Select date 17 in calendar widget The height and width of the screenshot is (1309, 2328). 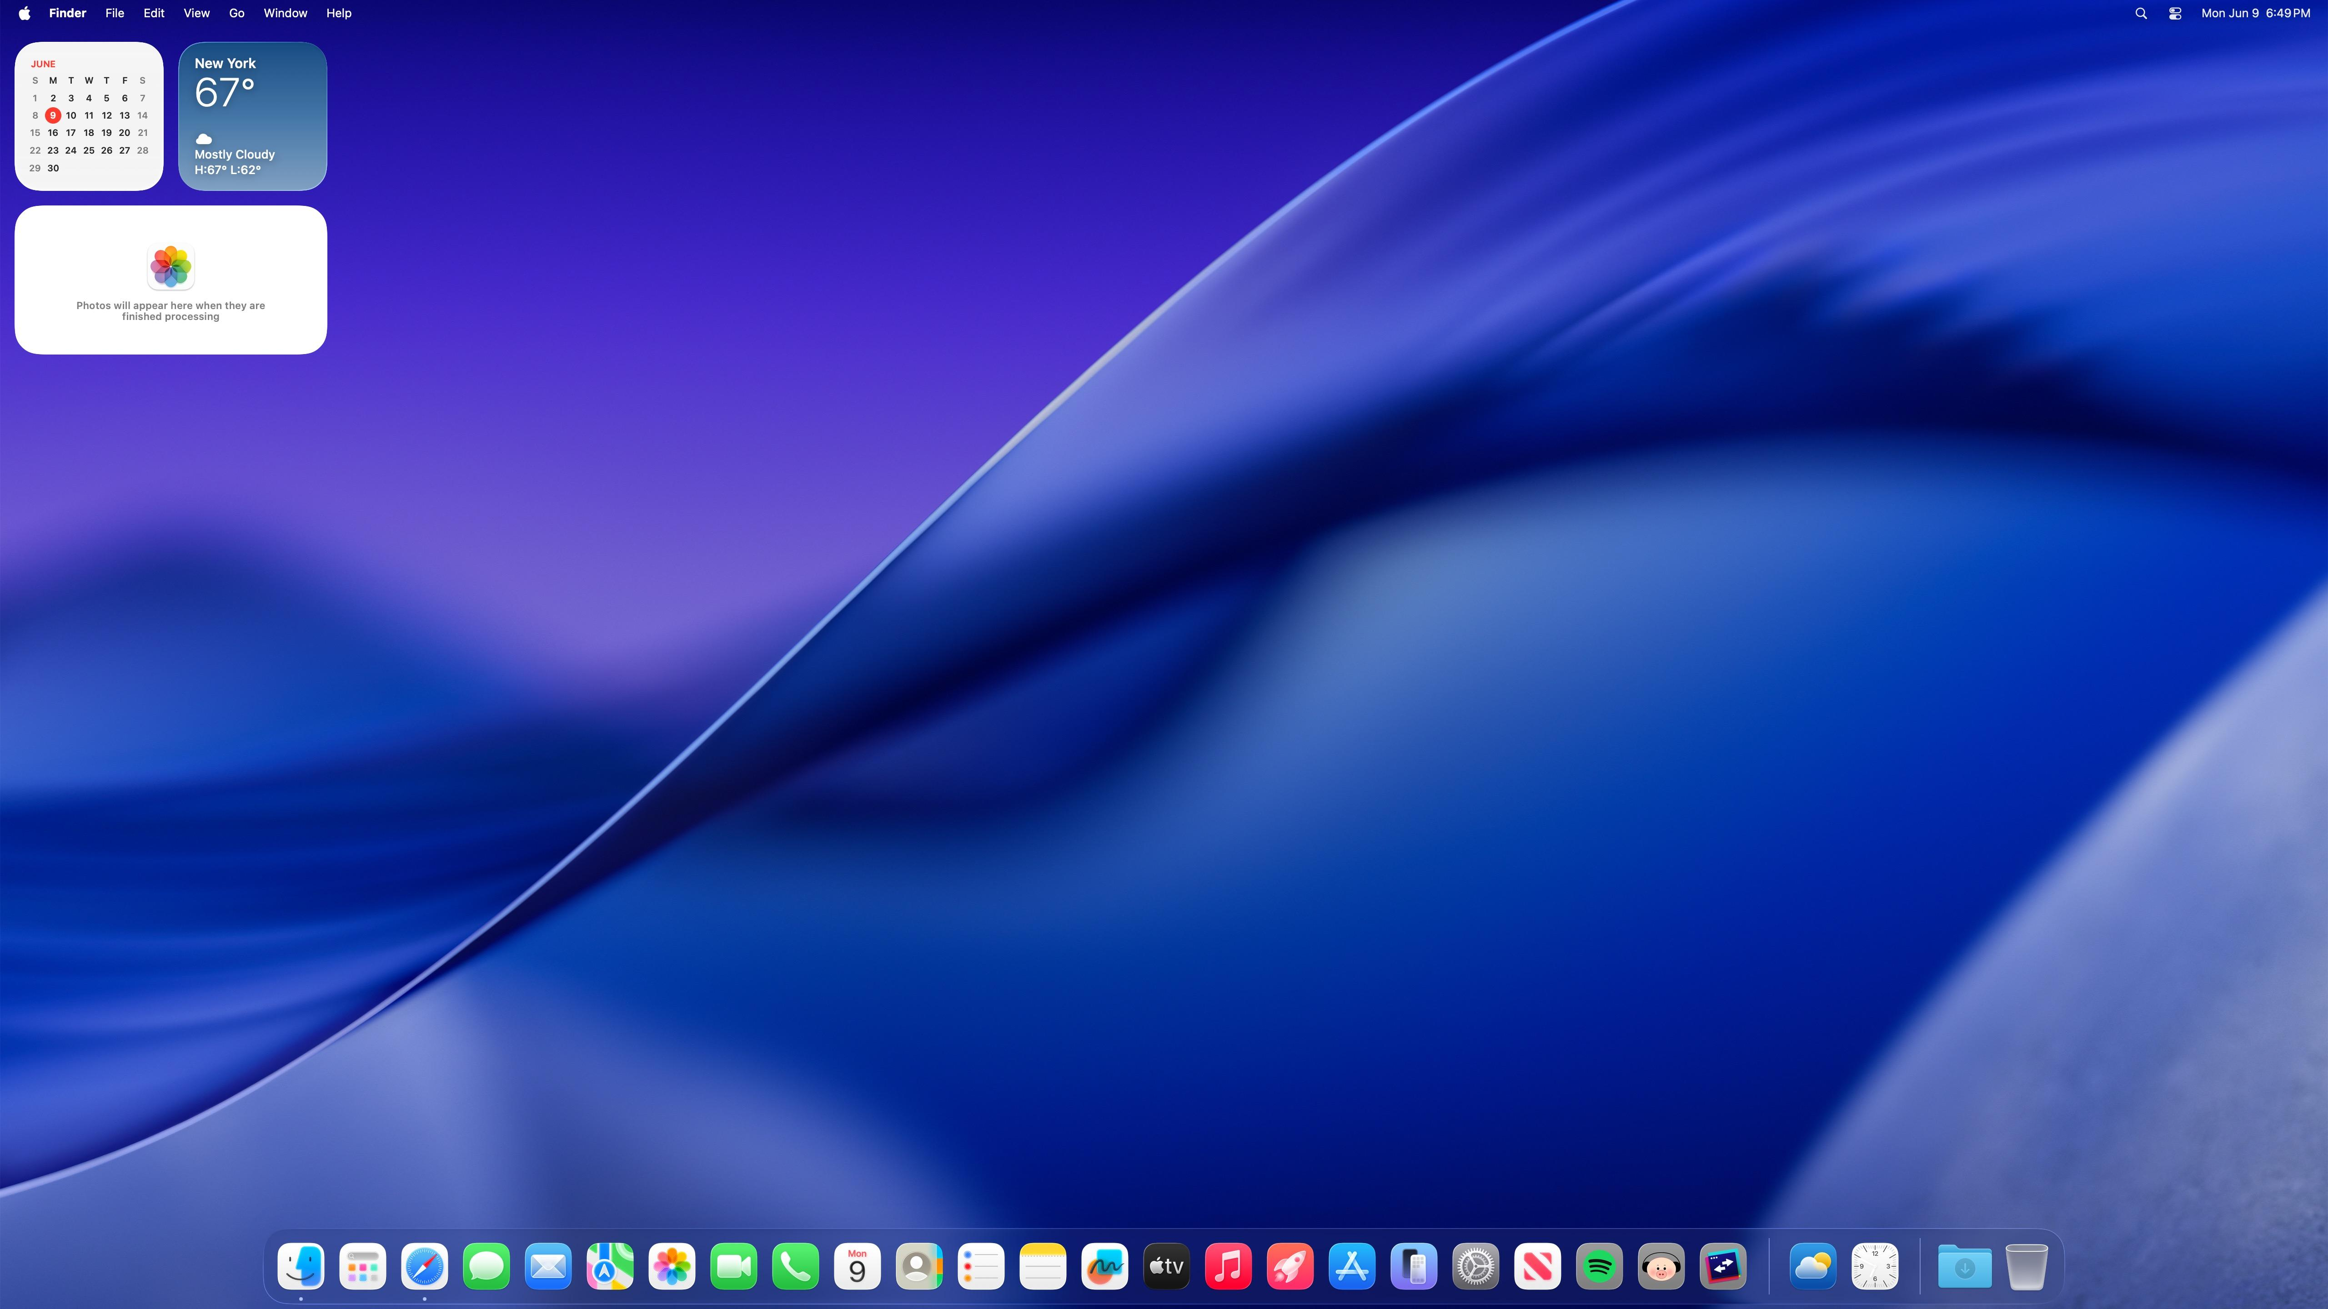click(x=70, y=133)
